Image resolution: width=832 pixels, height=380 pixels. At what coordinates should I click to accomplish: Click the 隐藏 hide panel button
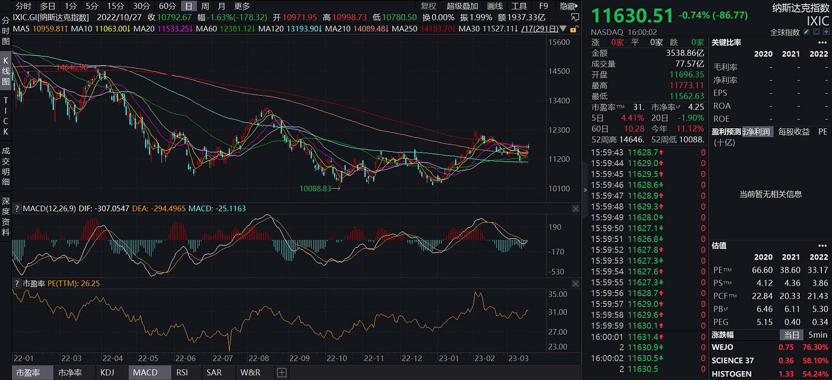coord(568,6)
